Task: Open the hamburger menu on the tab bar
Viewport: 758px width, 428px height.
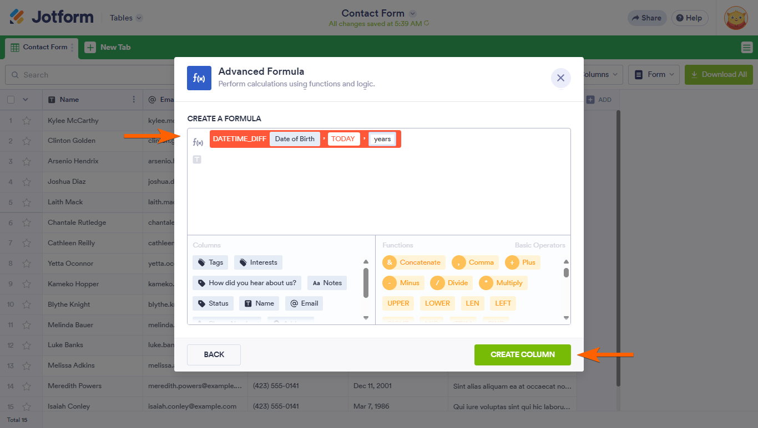Action: 746,48
